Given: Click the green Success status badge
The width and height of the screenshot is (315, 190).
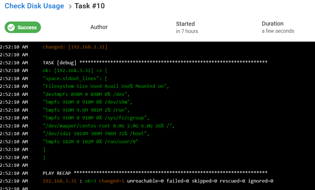Looking at the screenshot, I should click(x=23, y=27).
